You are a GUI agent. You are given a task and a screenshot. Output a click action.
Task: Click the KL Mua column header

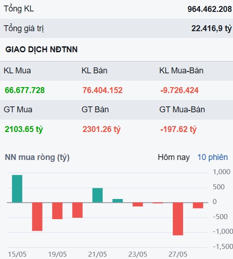(17, 71)
